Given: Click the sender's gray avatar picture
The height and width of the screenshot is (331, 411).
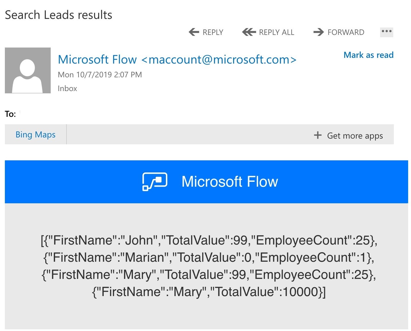Looking at the screenshot, I should click(28, 70).
